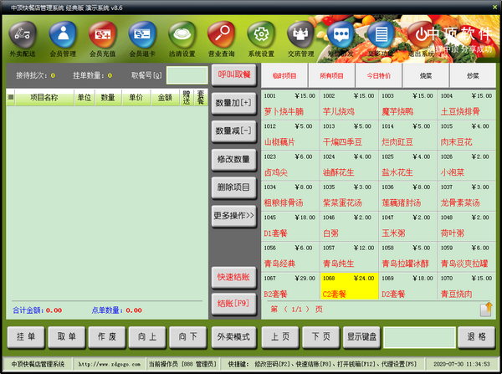This screenshot has height=374, width=502.
Task: Open the 外卖配送 delivery scooter icon
Action: [23, 34]
